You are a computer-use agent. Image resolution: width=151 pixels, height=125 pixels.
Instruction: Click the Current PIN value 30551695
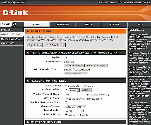click(x=69, y=62)
